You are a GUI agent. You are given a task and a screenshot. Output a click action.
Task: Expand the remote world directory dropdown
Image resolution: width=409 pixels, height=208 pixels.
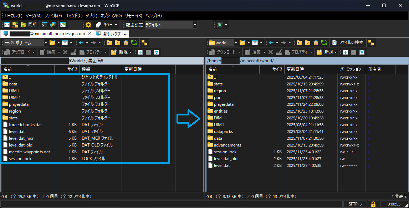(x=235, y=43)
